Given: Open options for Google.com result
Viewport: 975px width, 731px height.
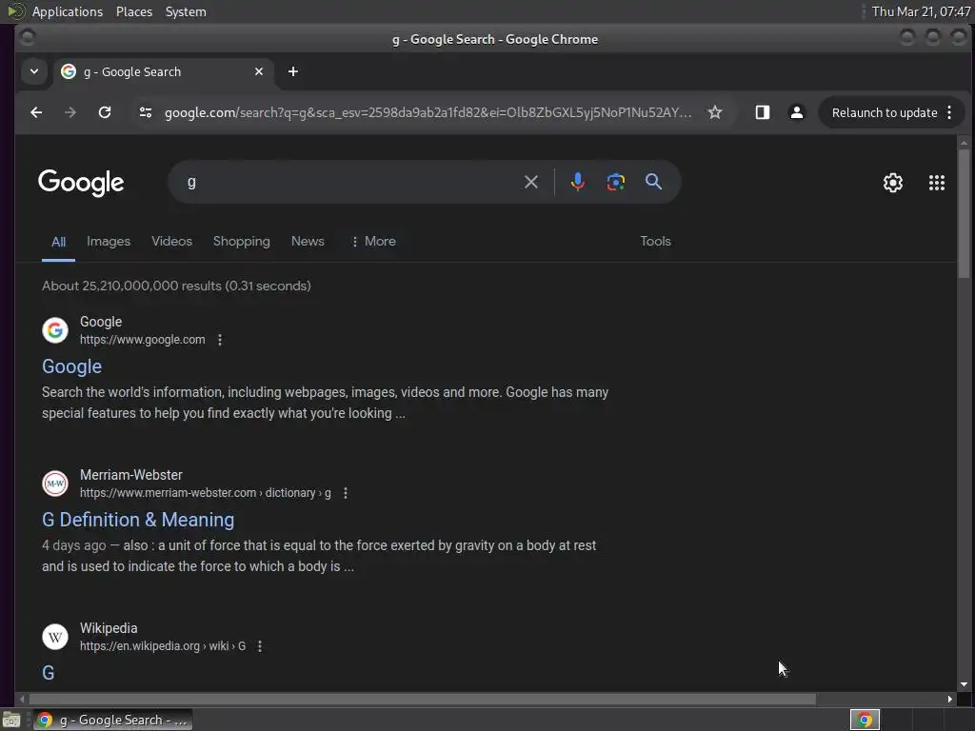Looking at the screenshot, I should (x=220, y=340).
